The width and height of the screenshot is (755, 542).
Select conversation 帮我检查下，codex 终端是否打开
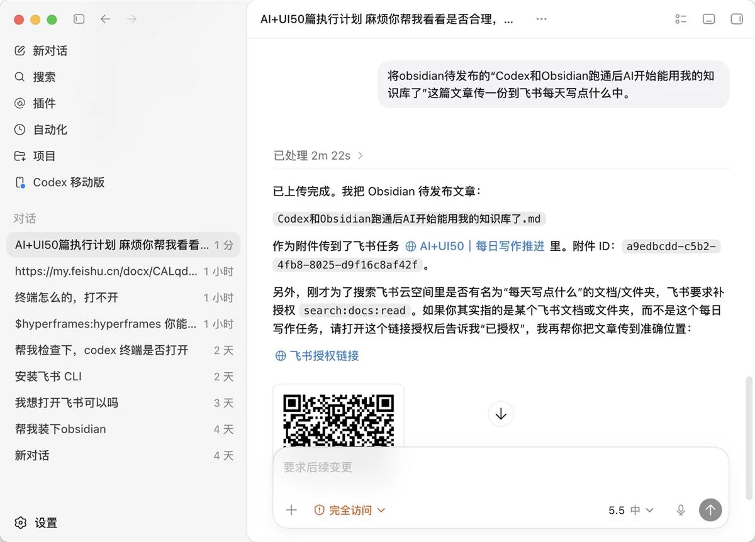click(124, 350)
